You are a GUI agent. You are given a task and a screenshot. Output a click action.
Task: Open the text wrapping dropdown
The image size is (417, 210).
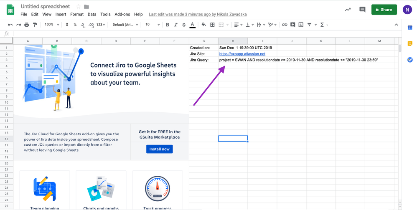(261, 25)
